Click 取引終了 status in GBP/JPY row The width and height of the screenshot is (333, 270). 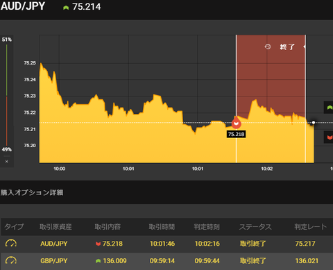253,261
